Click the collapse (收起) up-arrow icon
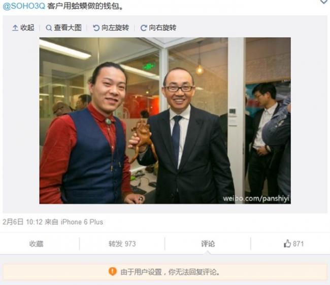 pos(15,28)
